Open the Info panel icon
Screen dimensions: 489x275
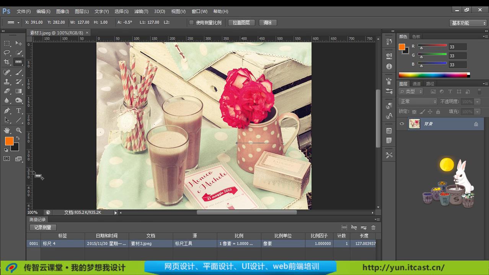tap(389, 66)
